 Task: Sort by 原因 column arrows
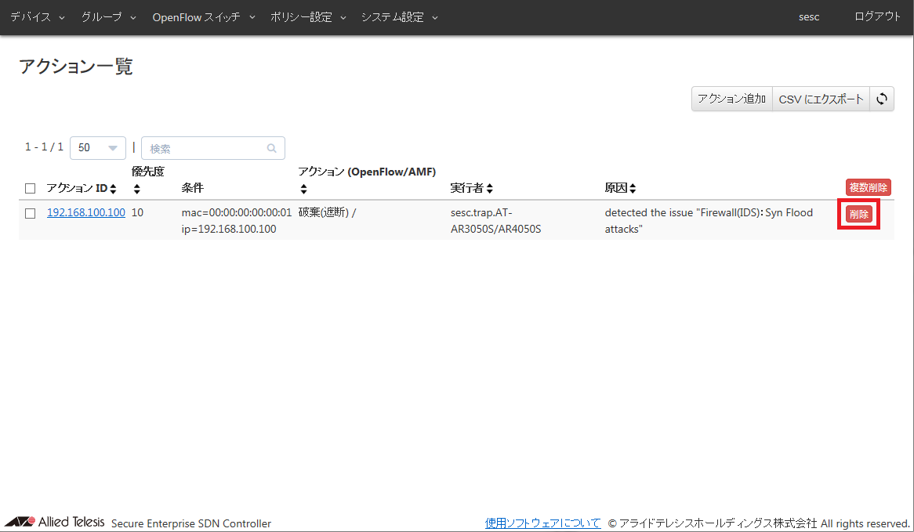click(x=633, y=189)
